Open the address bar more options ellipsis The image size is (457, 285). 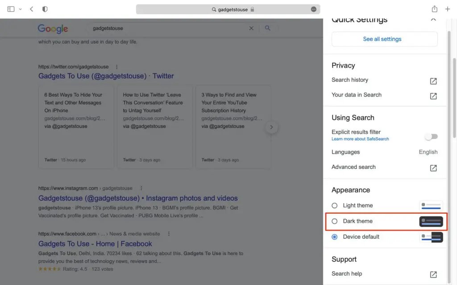pos(314,9)
